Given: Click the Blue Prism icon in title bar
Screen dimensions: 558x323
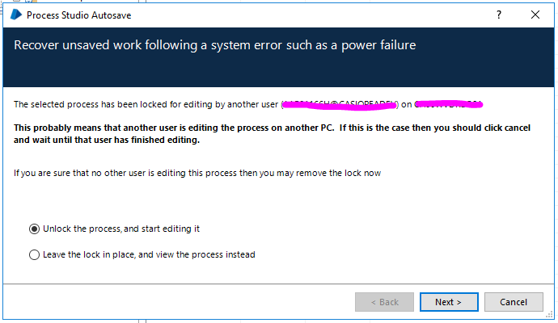Looking at the screenshot, I should (15, 15).
